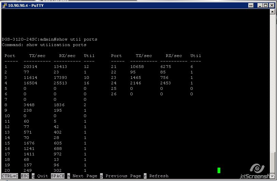Click the CTRL+C key label

(10, 176)
